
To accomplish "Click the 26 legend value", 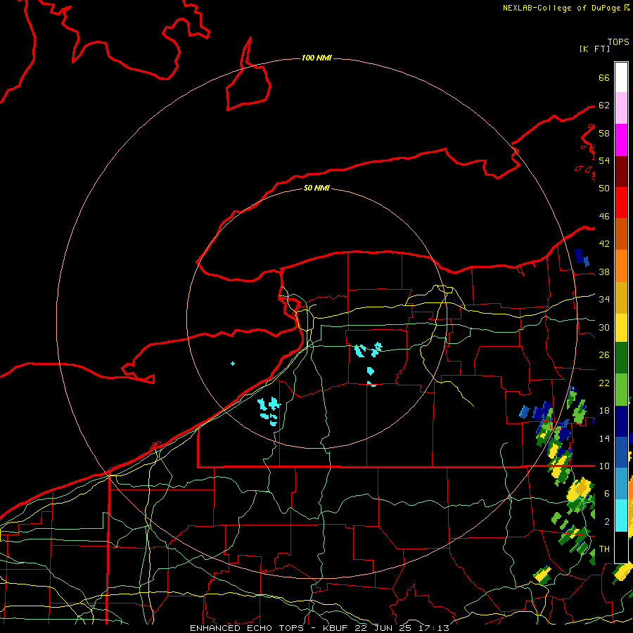I will point(604,355).
